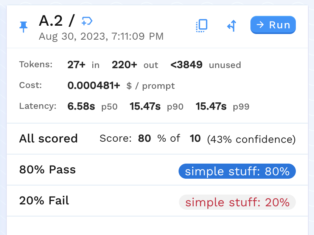Click the branch arrow icon

(232, 26)
